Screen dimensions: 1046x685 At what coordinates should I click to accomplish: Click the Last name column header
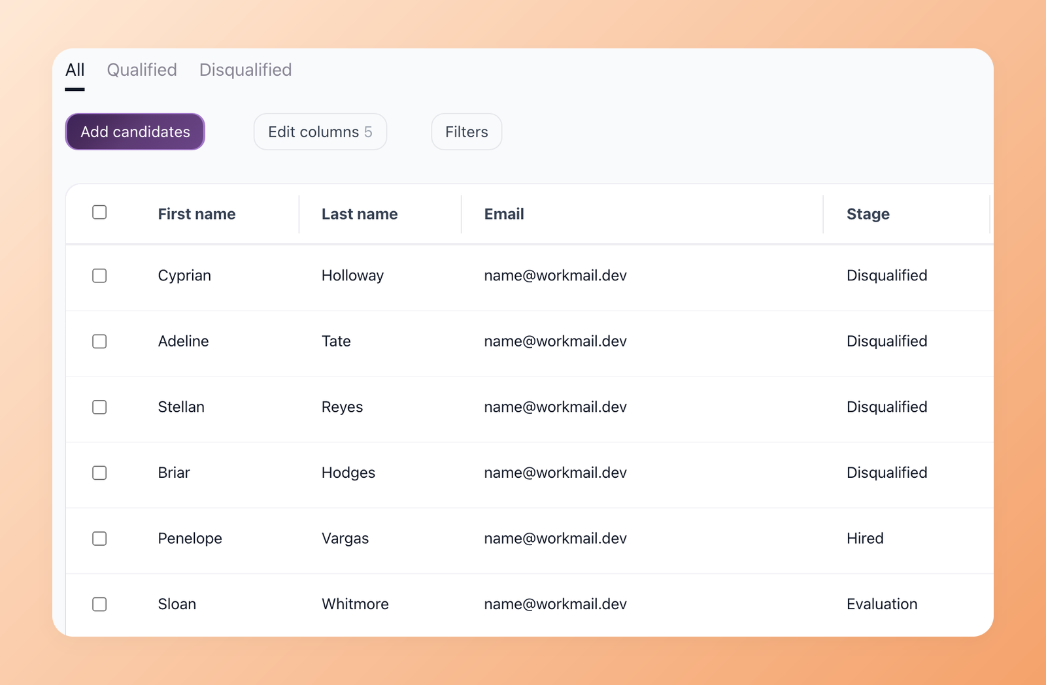point(360,214)
